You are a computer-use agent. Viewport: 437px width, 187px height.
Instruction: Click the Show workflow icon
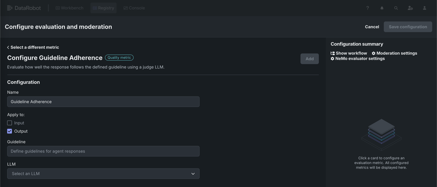coord(333,53)
